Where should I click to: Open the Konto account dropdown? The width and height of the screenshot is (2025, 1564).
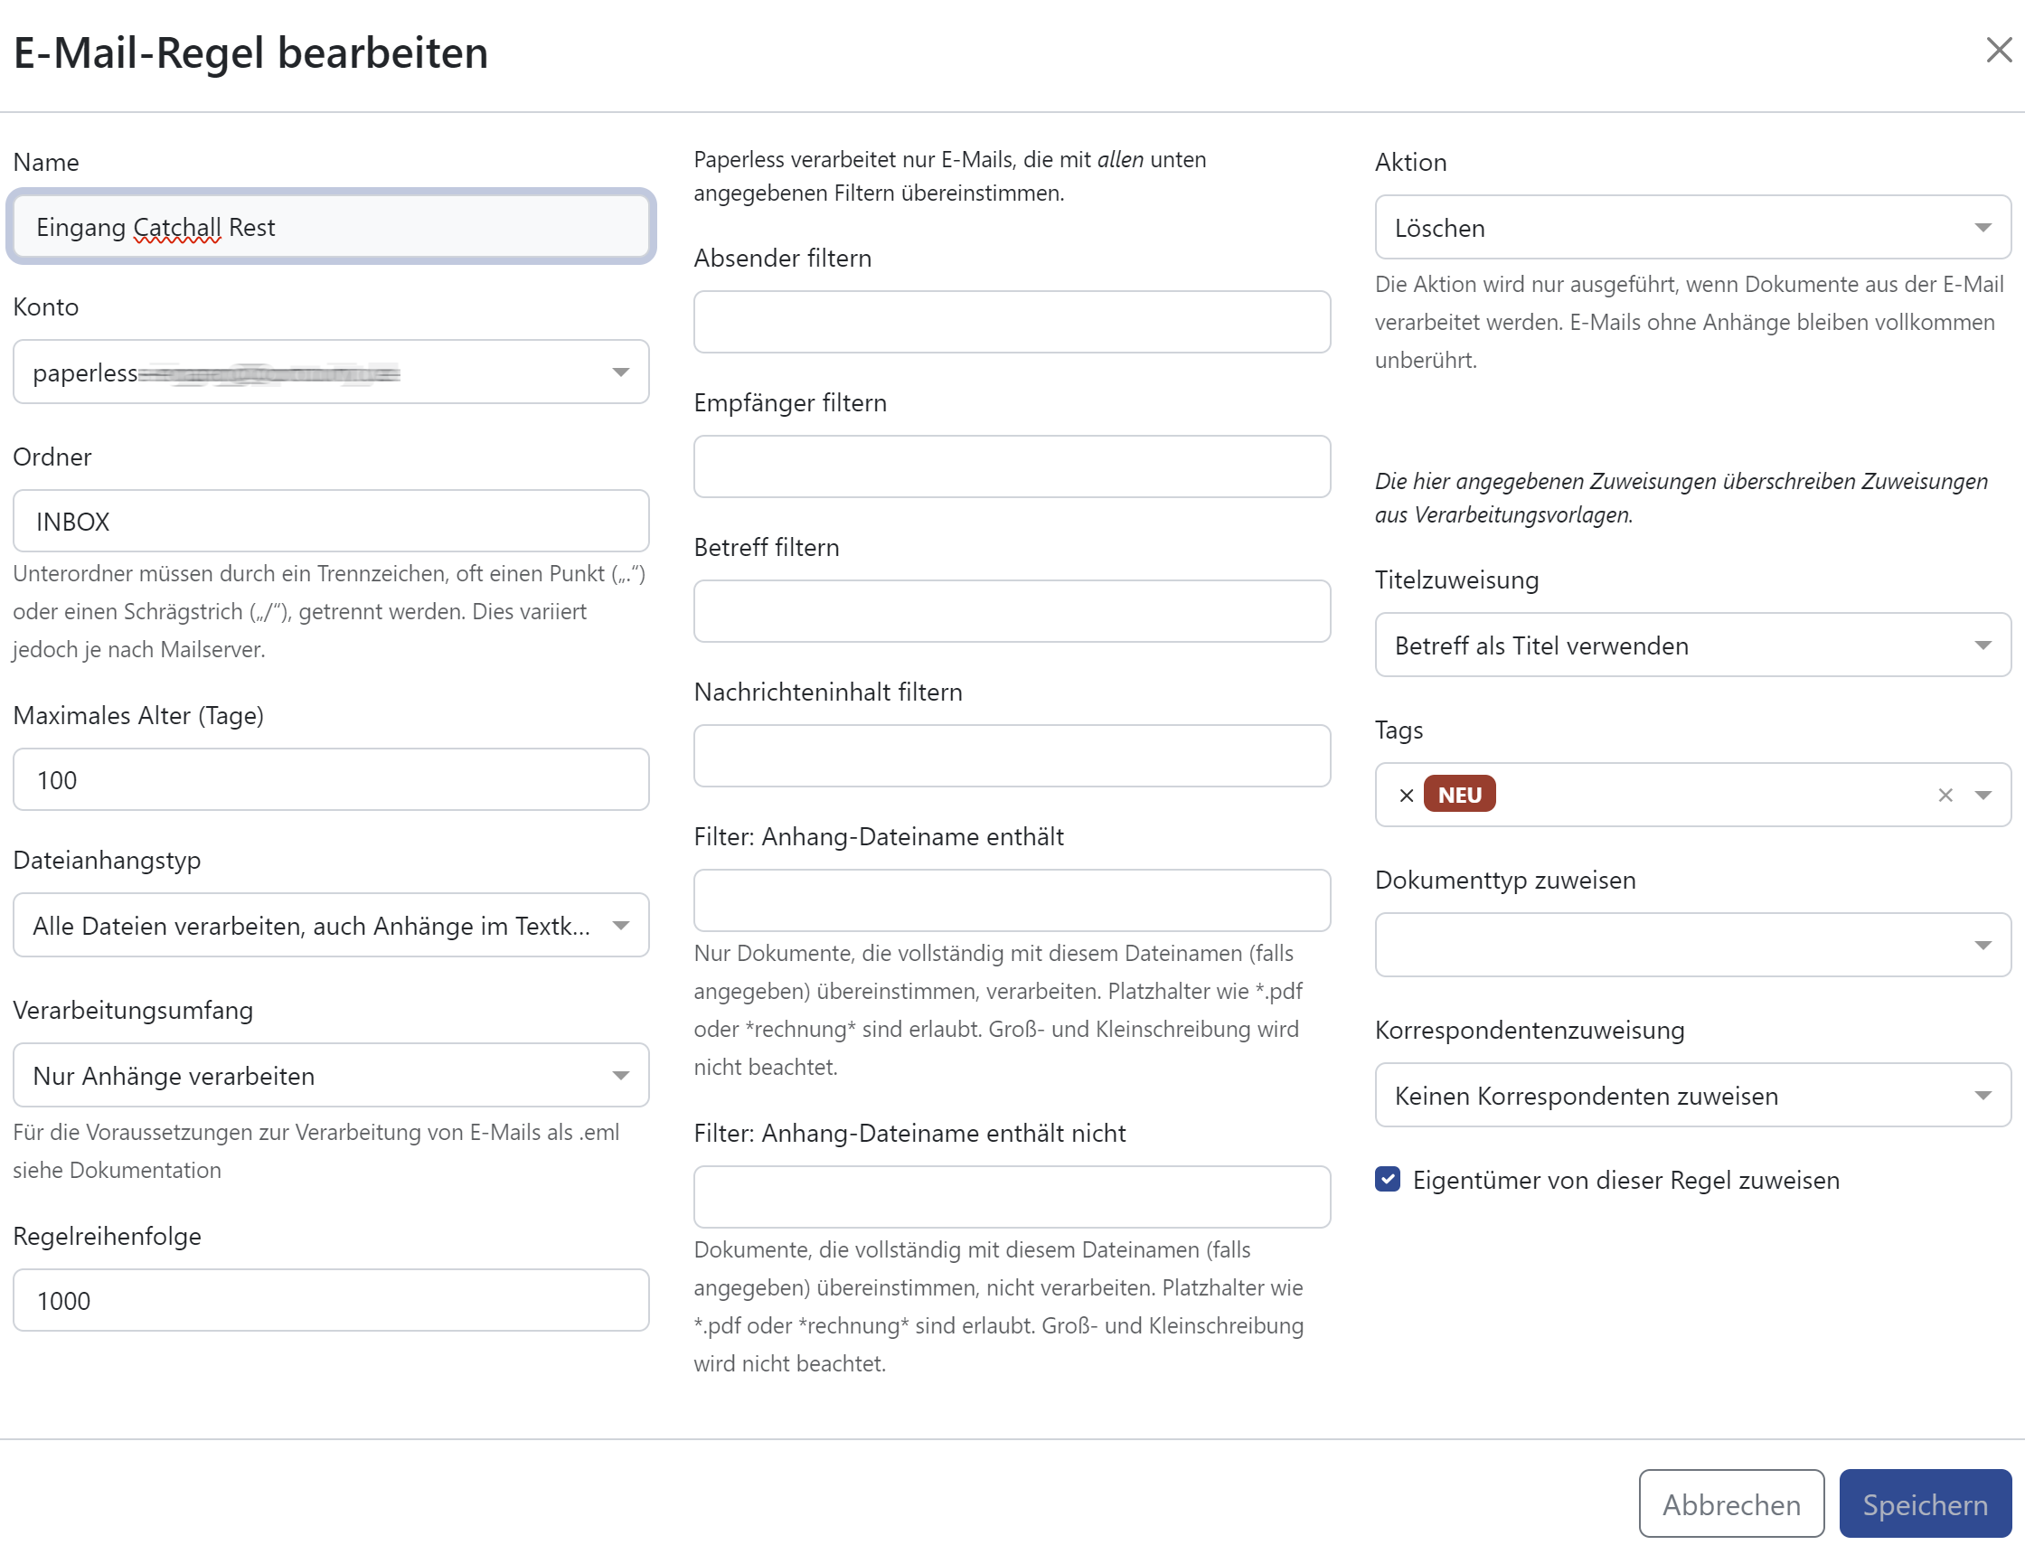pyautogui.click(x=331, y=372)
